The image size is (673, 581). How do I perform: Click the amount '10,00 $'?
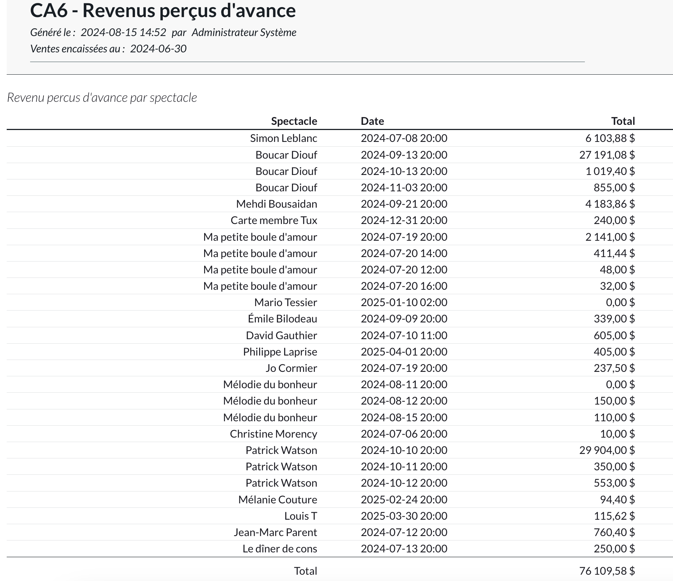[x=617, y=434]
